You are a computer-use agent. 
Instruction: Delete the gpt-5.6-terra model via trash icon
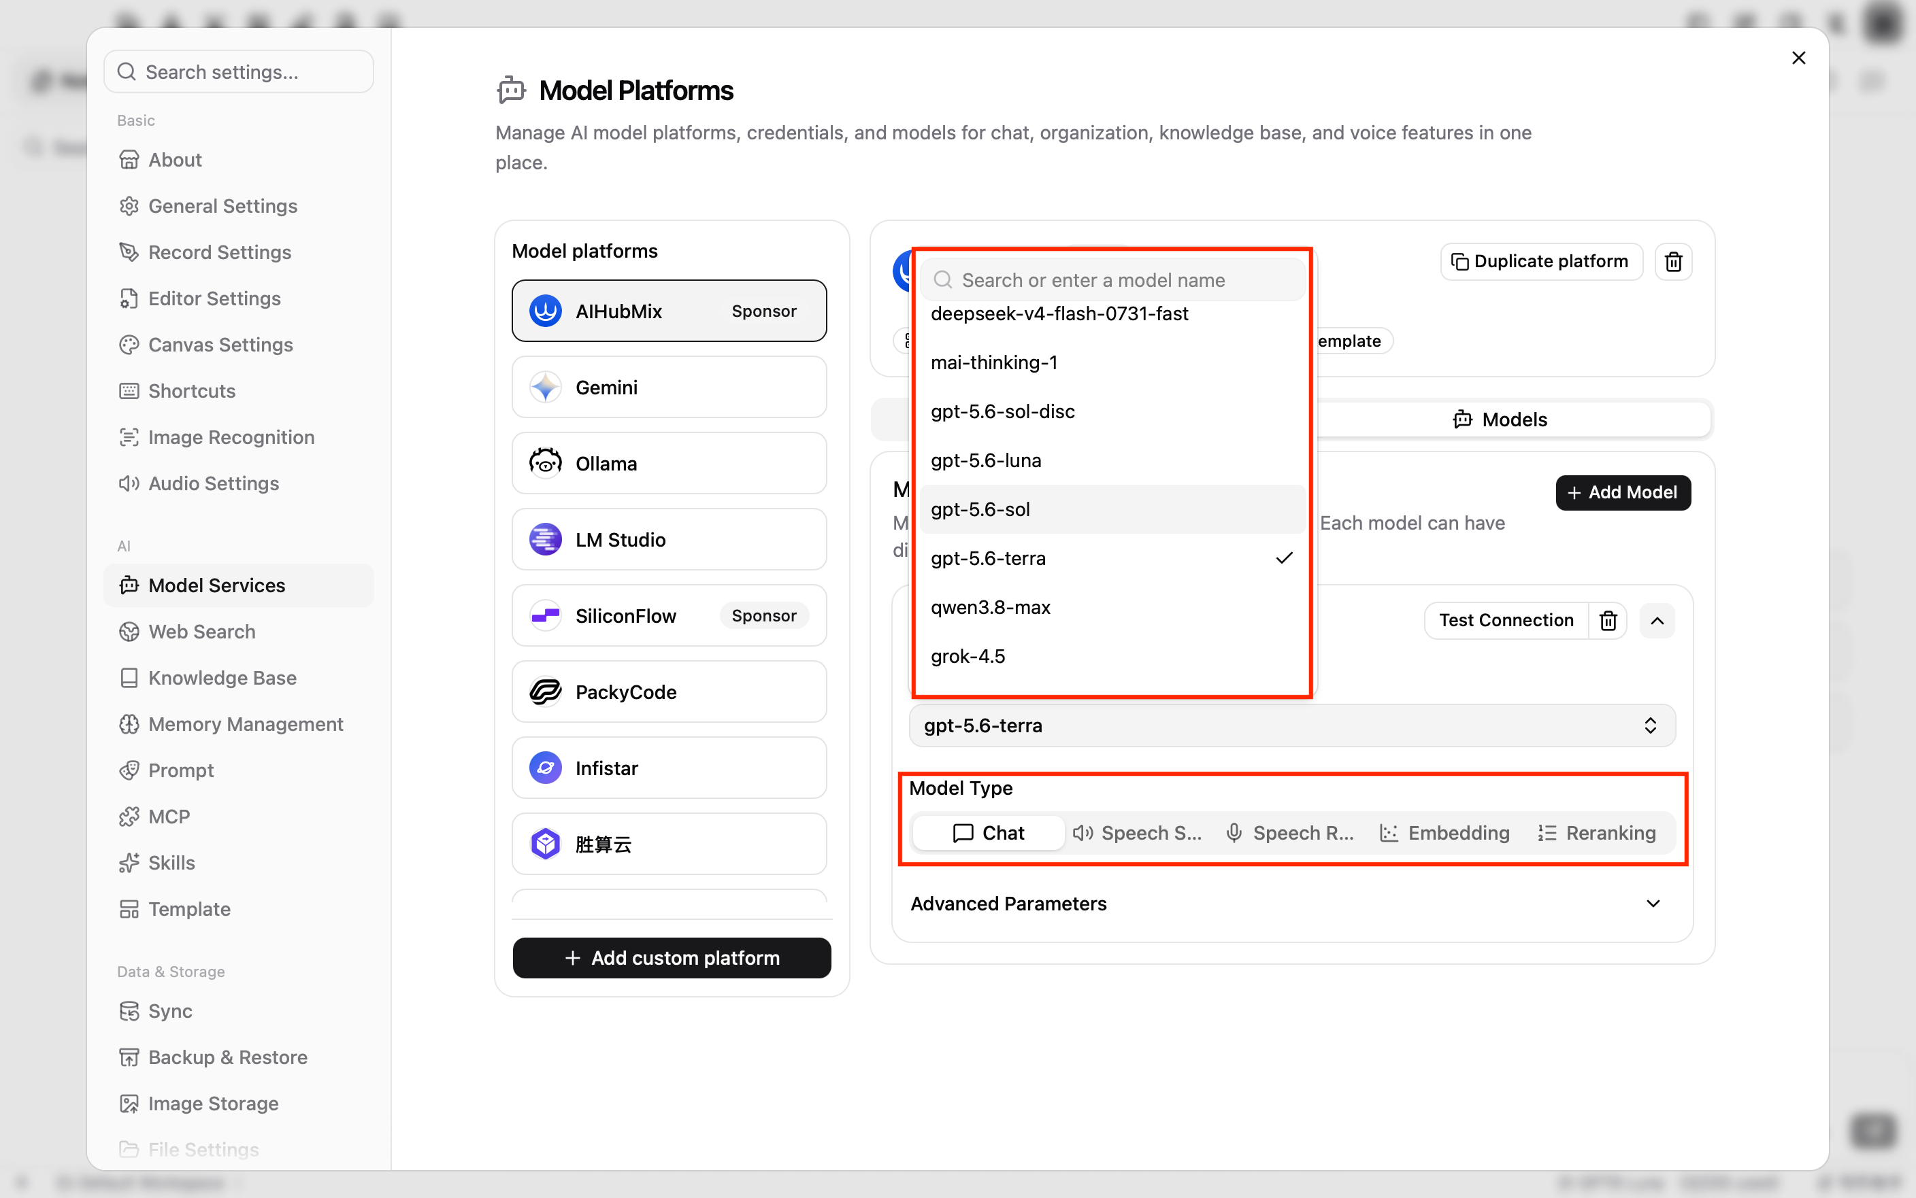pos(1608,620)
